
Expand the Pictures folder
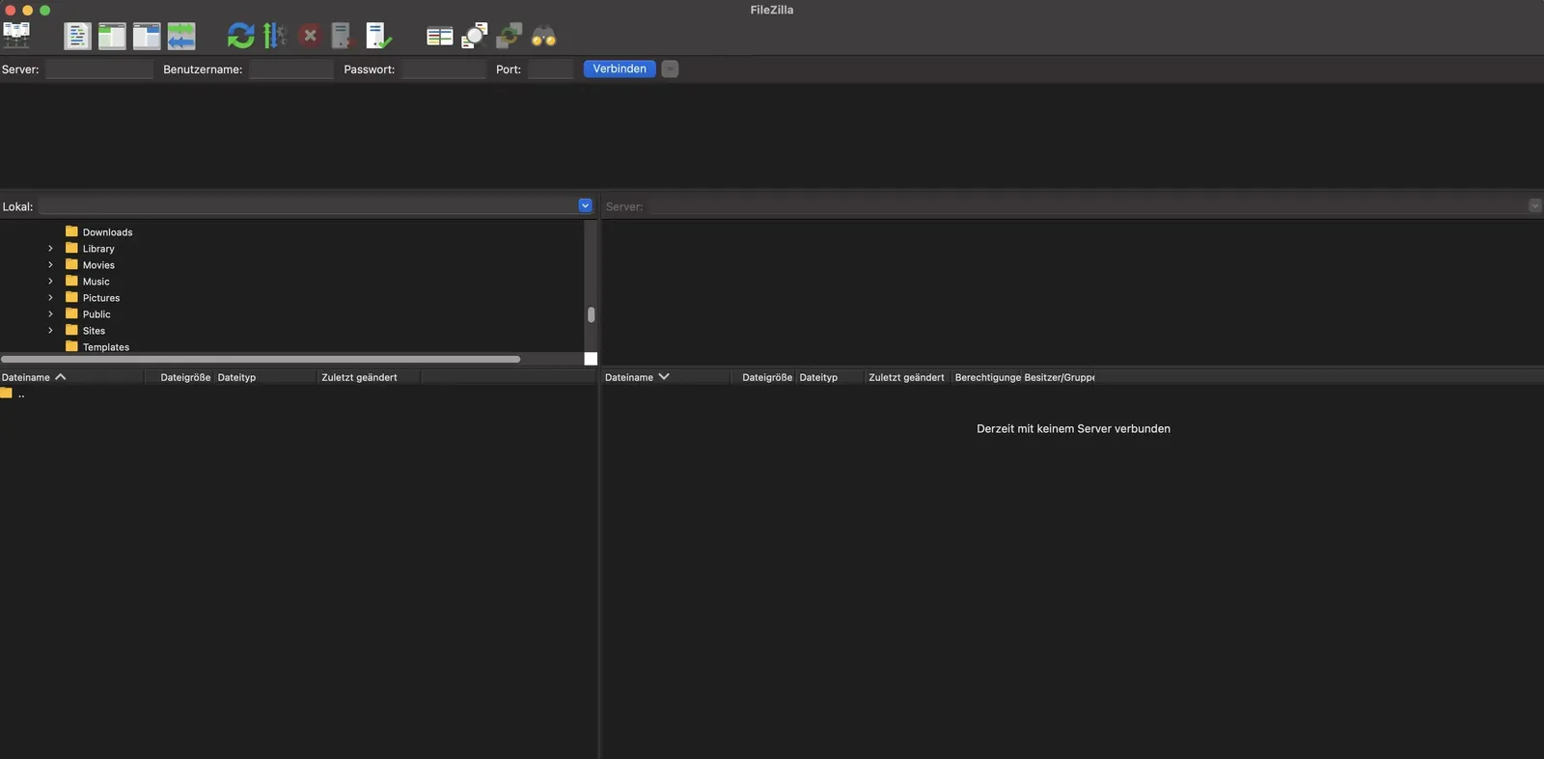click(x=50, y=298)
